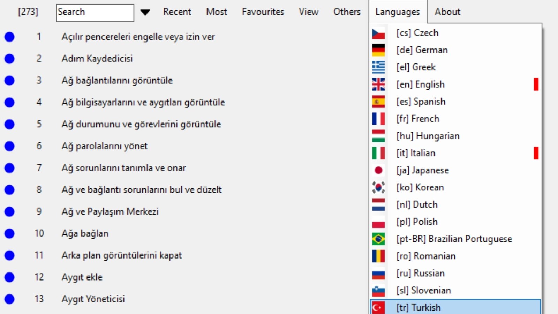Image resolution: width=558 pixels, height=314 pixels.
Task: Open 'Ağ ve Paylaşım Merkezi' entry
Action: (x=110, y=211)
